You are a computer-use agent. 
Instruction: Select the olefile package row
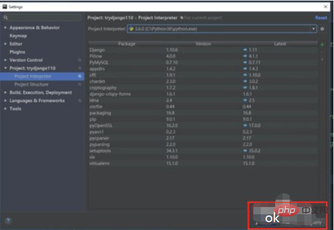pyautogui.click(x=203, y=107)
